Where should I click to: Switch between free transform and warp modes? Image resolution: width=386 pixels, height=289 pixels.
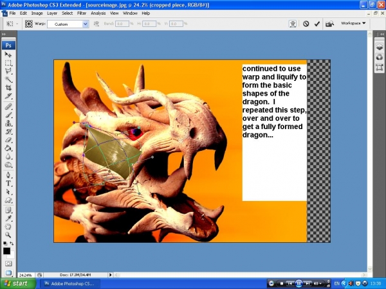click(293, 24)
